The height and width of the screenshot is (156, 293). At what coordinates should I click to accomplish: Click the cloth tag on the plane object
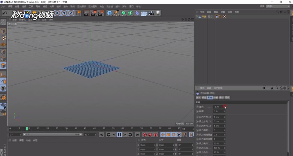[217, 17]
